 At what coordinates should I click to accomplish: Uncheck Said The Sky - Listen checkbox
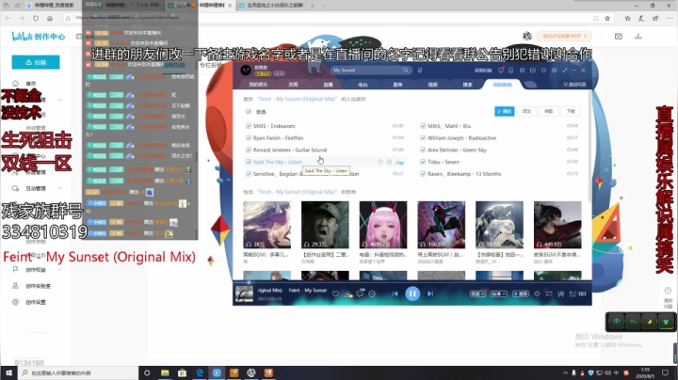(249, 162)
